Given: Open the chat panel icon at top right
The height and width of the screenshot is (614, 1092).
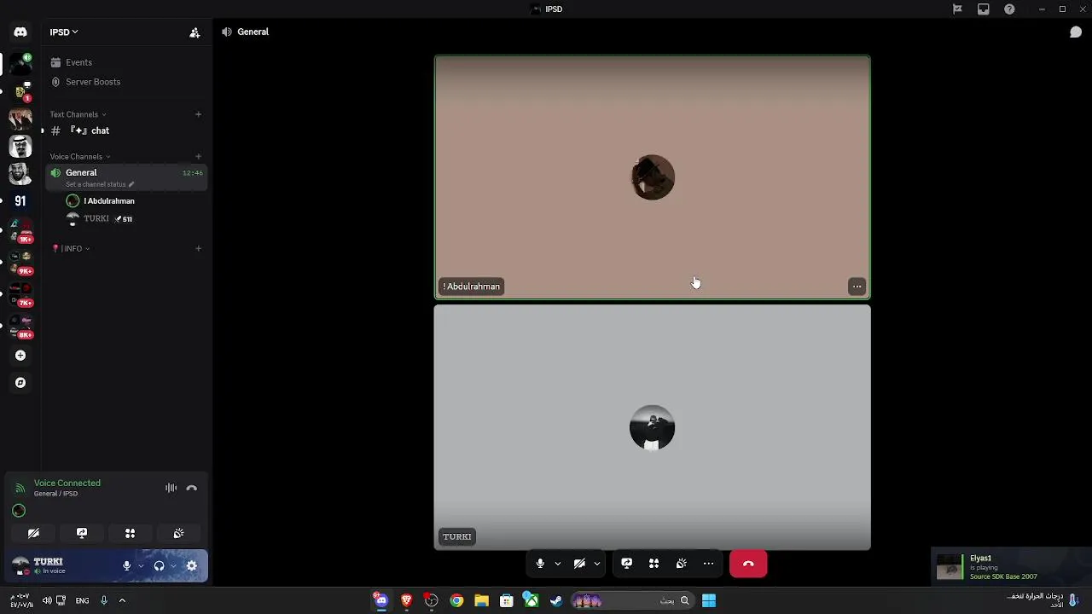Looking at the screenshot, I should click(1076, 32).
